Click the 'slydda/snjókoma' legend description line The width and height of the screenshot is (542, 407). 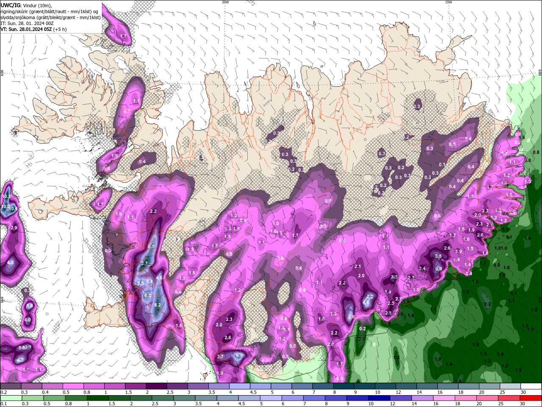[50, 17]
